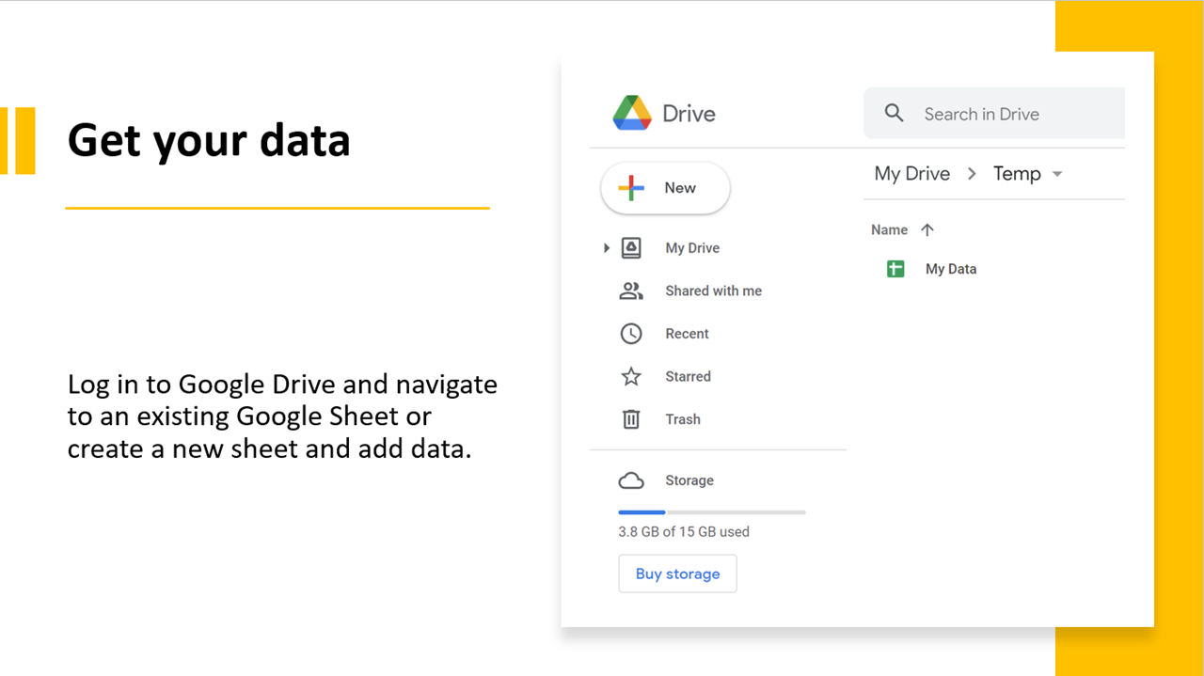The height and width of the screenshot is (676, 1204).
Task: Click the Buy storage button
Action: tap(677, 574)
